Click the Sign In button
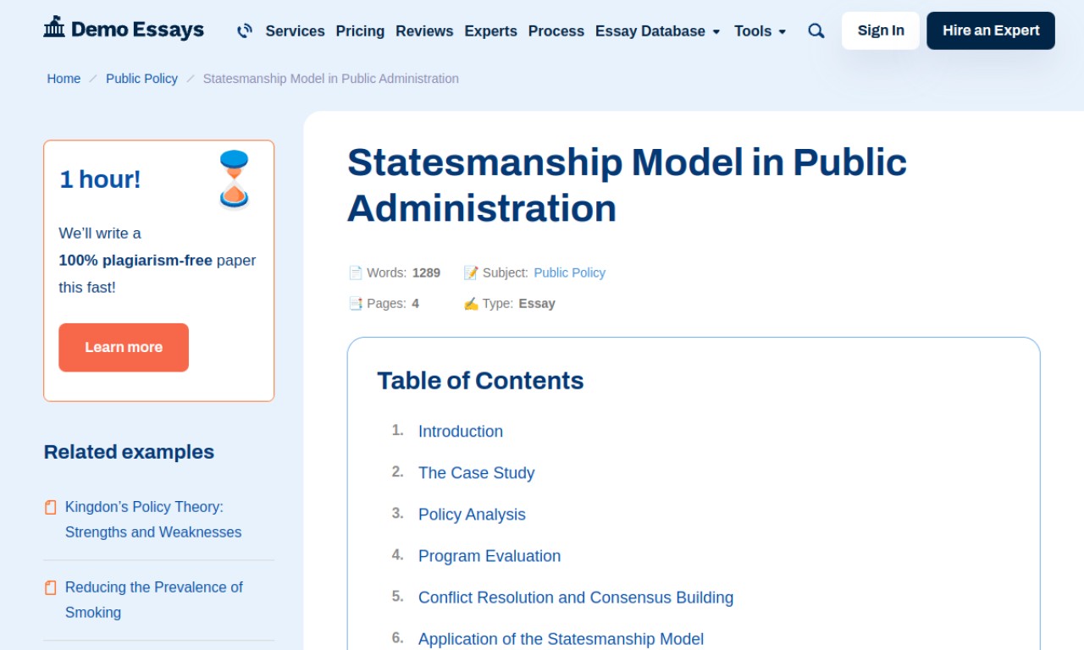 click(x=881, y=30)
